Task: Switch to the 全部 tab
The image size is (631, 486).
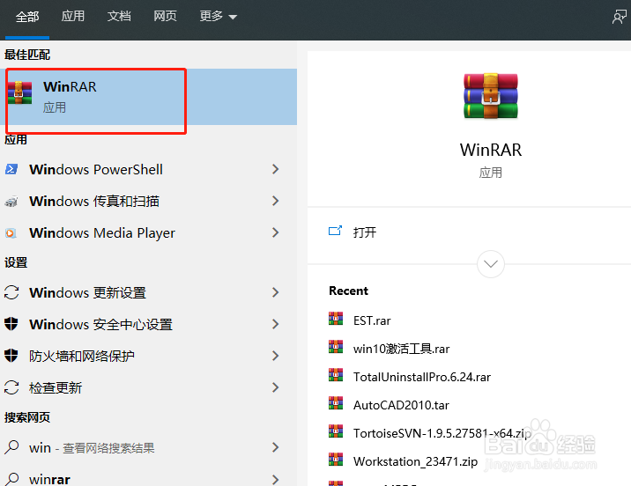Action: coord(27,17)
